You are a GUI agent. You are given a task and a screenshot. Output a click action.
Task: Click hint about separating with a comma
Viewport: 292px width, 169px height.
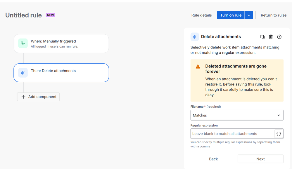235,144
